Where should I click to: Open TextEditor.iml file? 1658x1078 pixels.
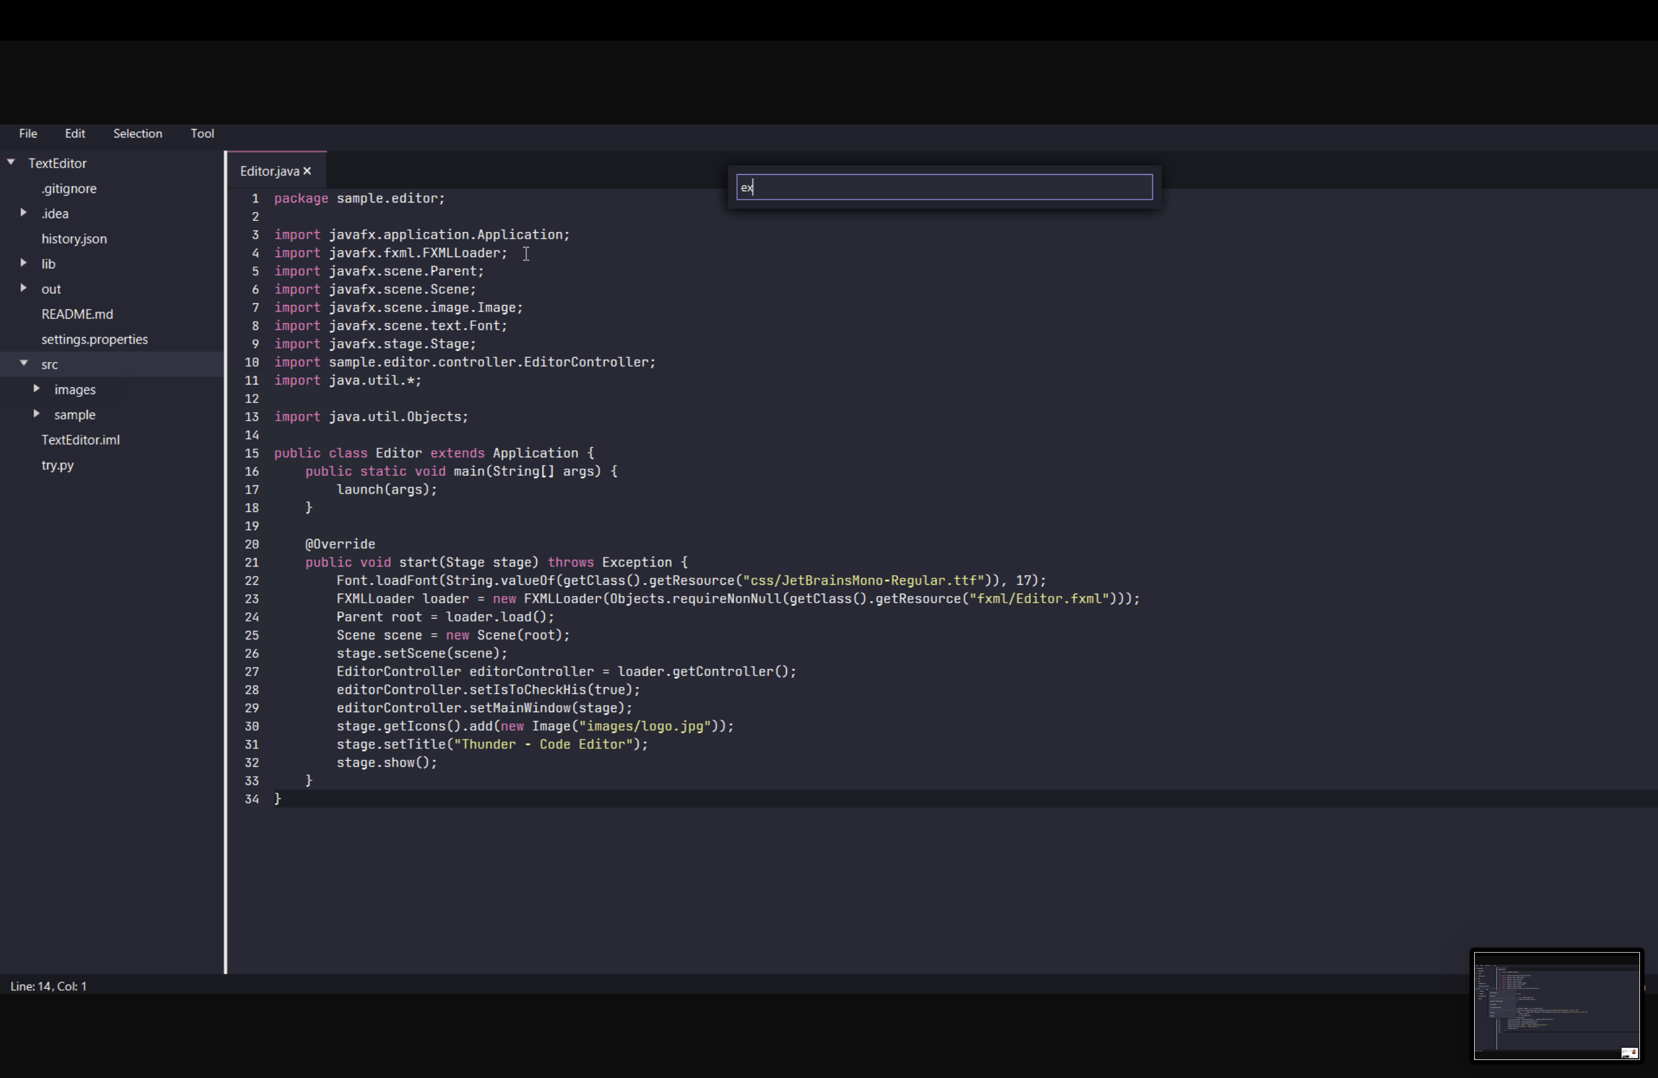[x=80, y=440]
